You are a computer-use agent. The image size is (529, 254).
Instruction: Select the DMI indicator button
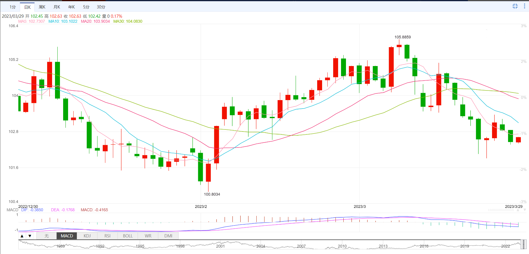[168, 236]
